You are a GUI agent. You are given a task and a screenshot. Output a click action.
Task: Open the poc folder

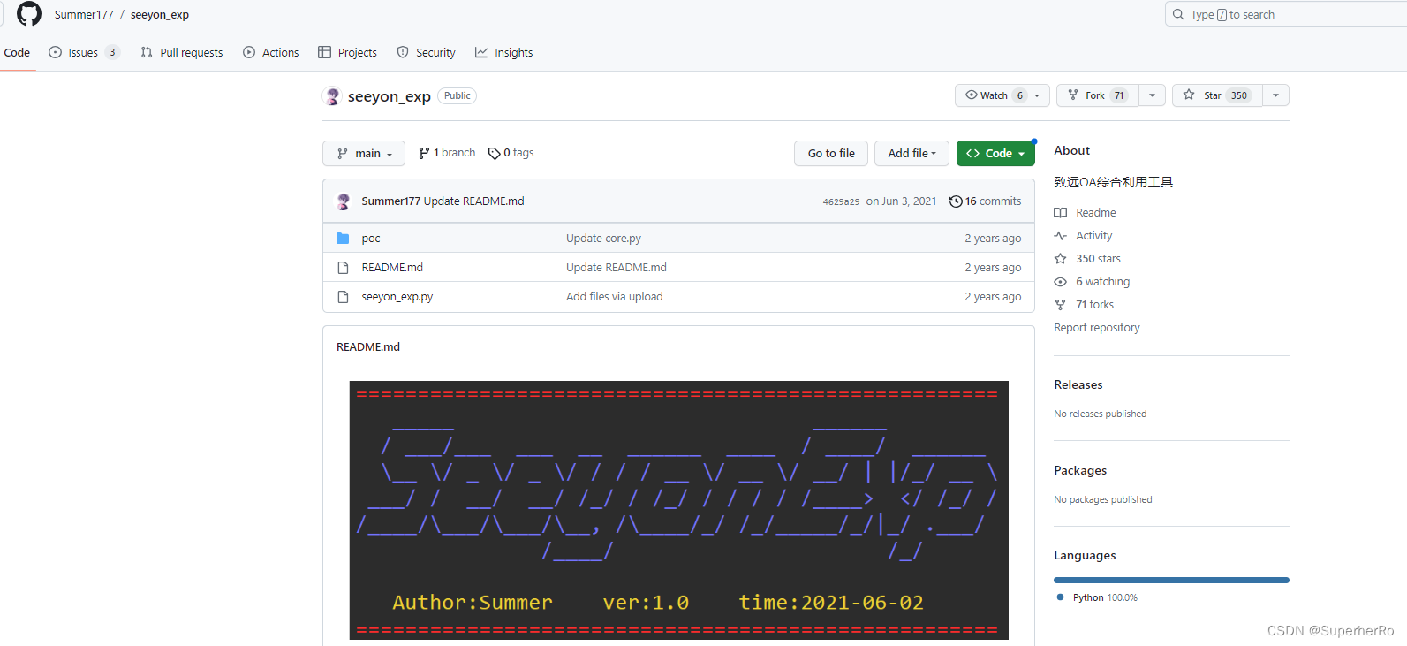(371, 239)
